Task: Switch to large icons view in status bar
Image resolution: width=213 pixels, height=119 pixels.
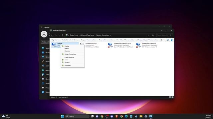Action: click(x=172, y=97)
